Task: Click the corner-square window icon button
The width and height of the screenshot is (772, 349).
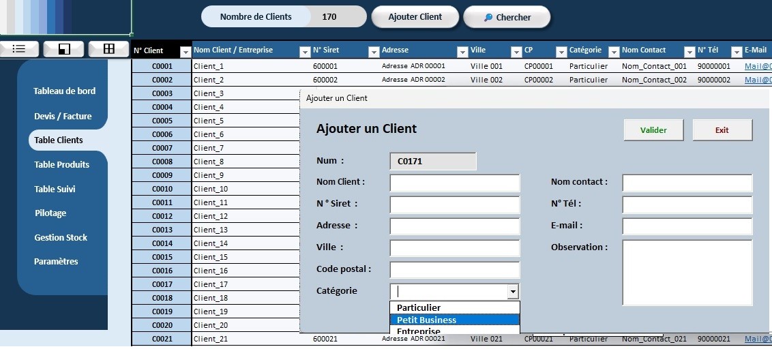Action: coord(63,48)
